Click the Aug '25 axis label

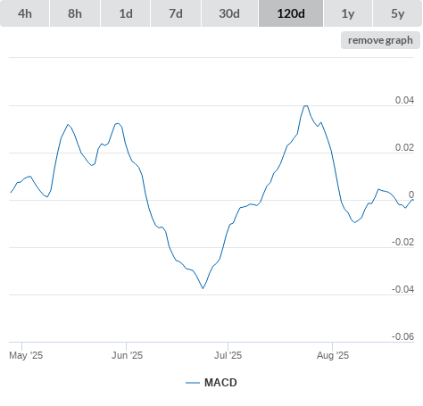(333, 355)
